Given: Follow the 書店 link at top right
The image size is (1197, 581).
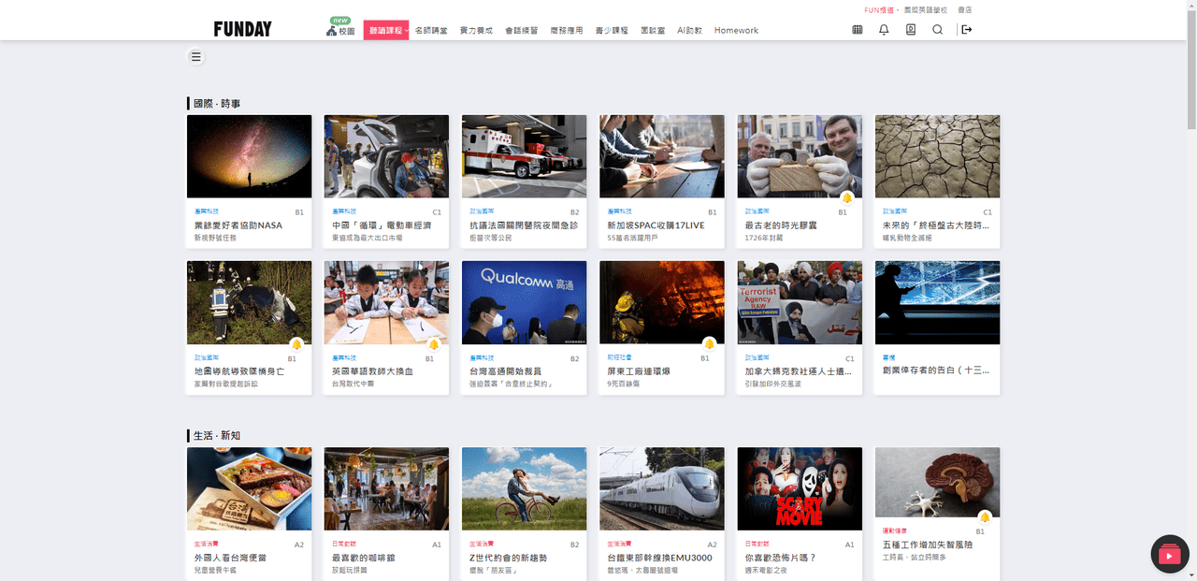Looking at the screenshot, I should (964, 9).
